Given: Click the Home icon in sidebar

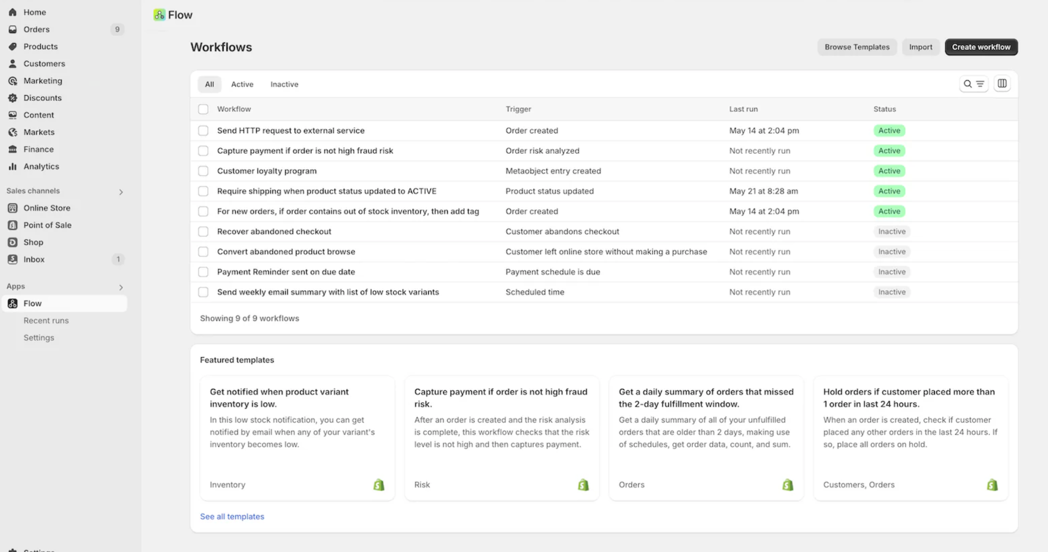Looking at the screenshot, I should (x=13, y=12).
